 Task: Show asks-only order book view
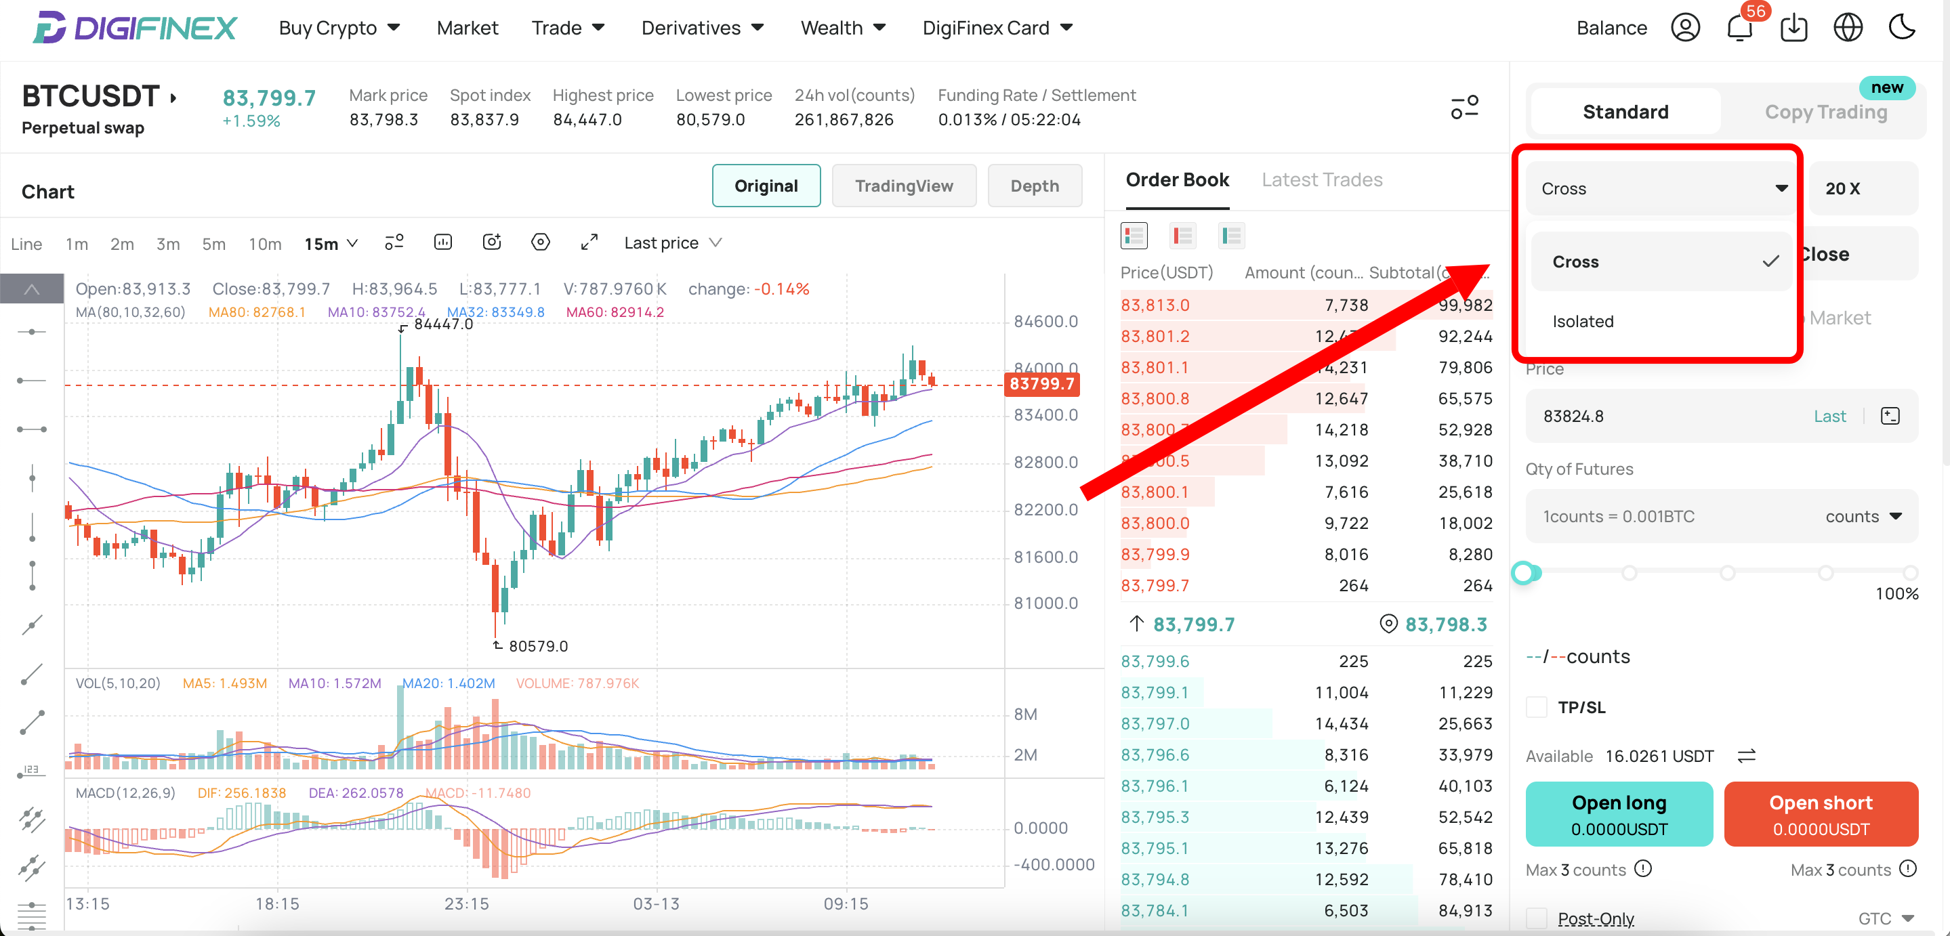click(x=1182, y=235)
